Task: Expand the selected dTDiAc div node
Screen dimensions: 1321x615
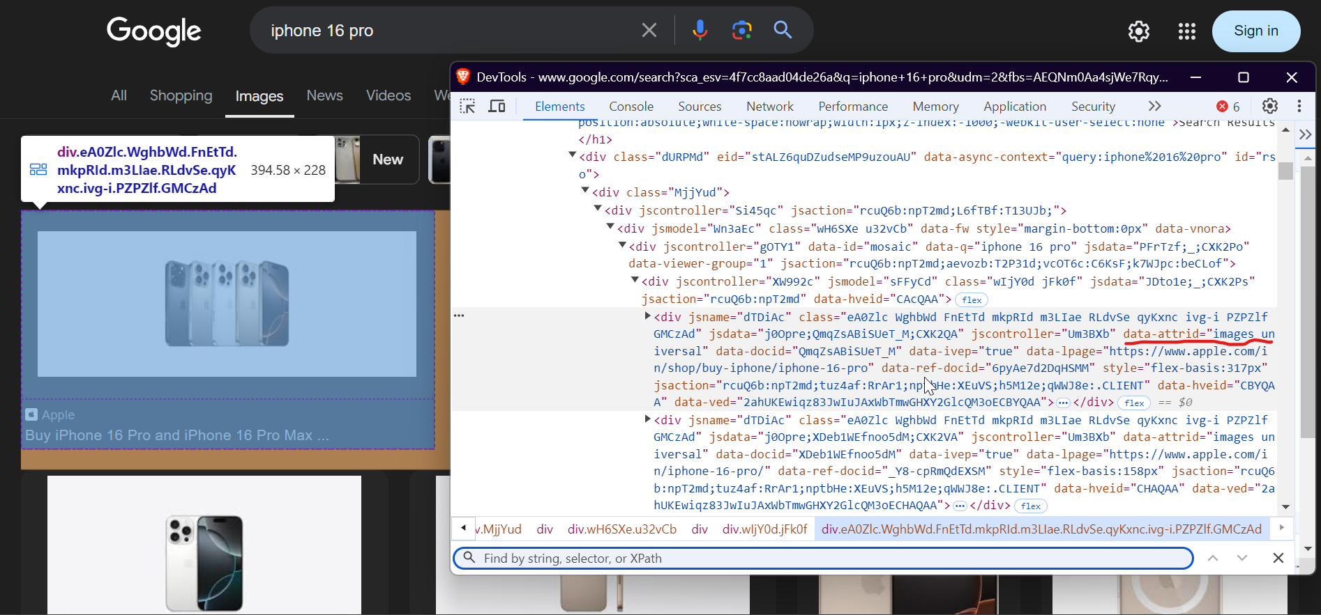Action: 647,316
